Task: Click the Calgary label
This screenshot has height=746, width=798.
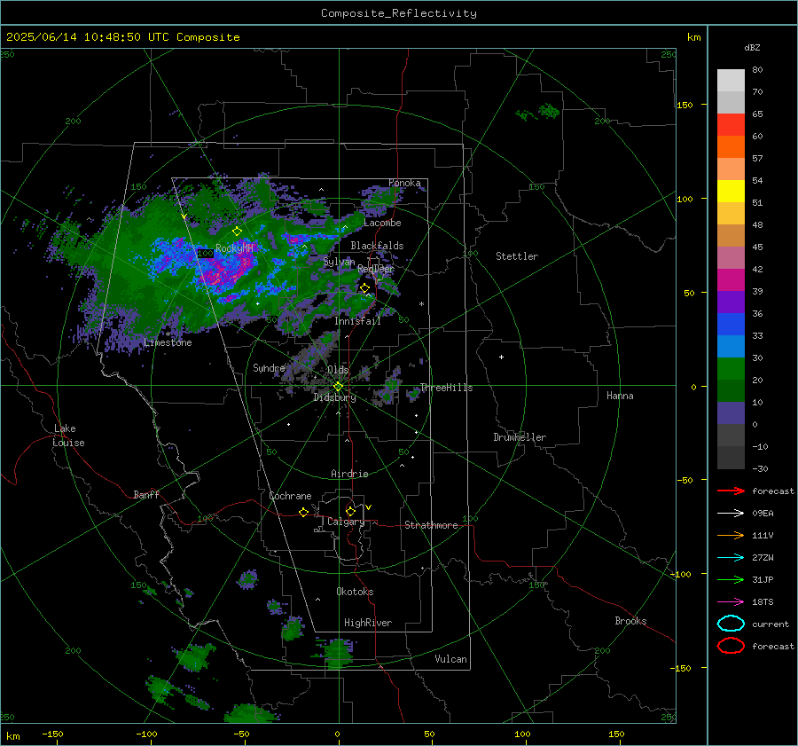Action: click(x=346, y=522)
